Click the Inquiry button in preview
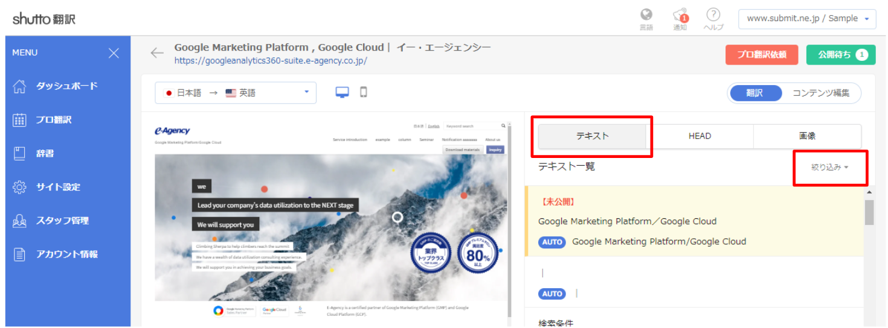Viewport: 888px width, 328px height. 495,150
